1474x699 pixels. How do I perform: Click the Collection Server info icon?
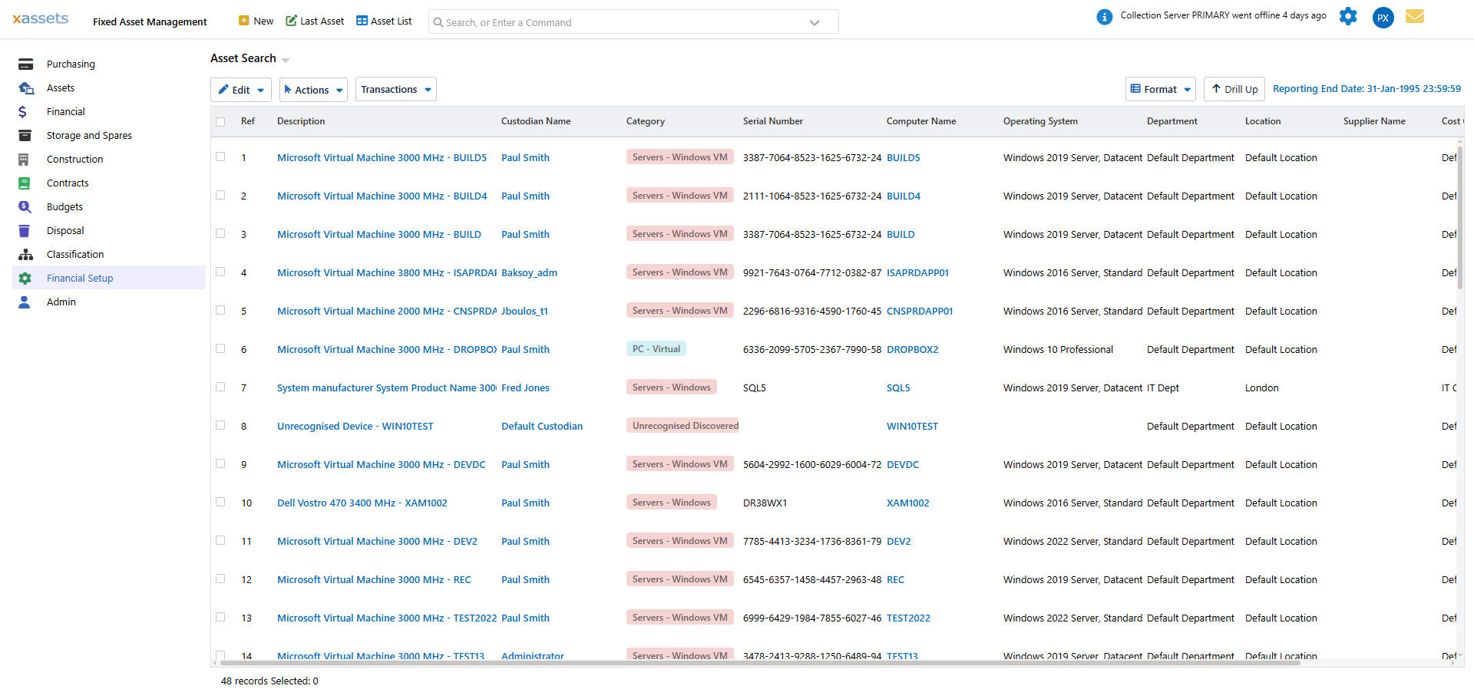1105,16
